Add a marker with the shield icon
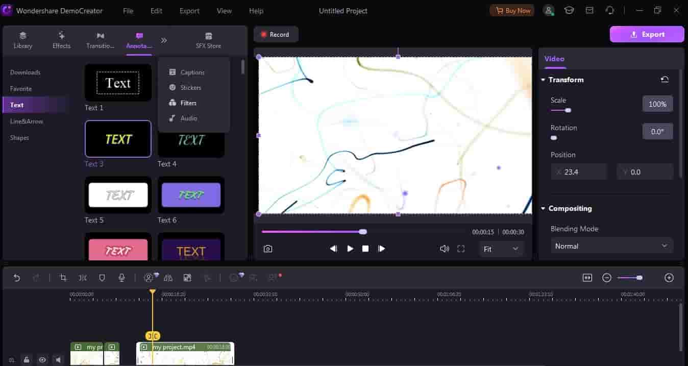Viewport: 688px width, 366px height. 102,278
